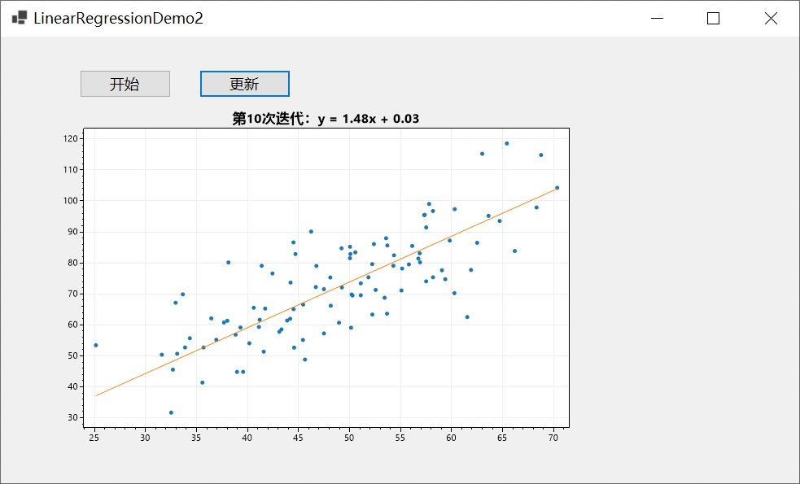Screen dimensions: 800x484
Task: Click the x-axis label 70
Action: pyautogui.click(x=553, y=438)
